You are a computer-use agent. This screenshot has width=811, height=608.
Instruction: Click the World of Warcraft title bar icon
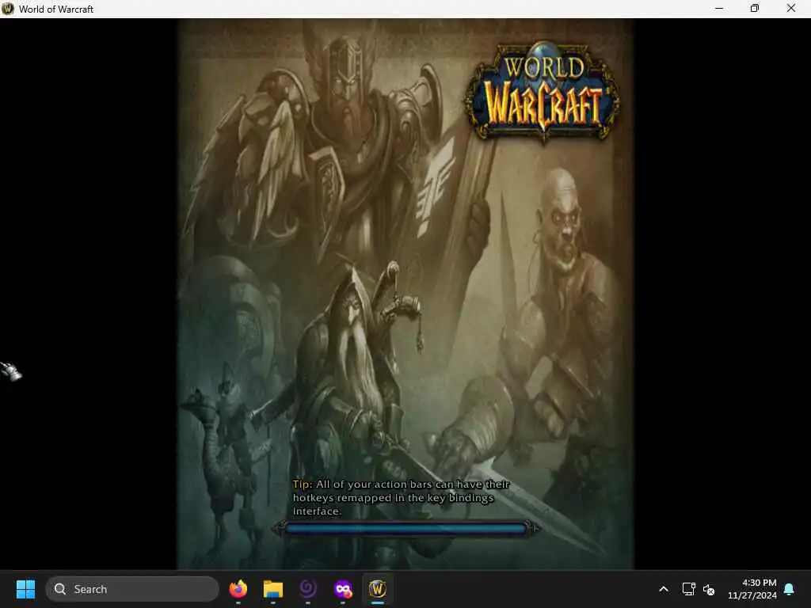tap(8, 9)
